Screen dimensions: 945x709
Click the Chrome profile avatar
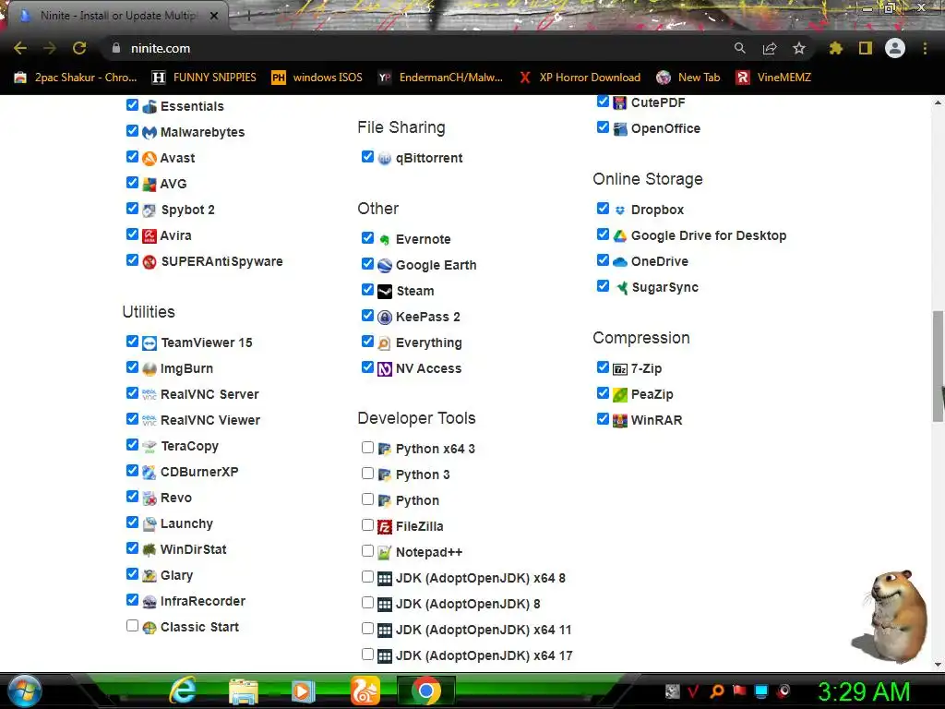coord(895,48)
